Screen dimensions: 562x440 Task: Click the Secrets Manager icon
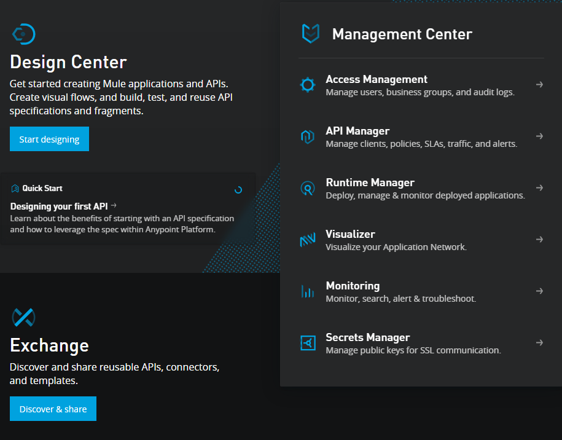point(308,343)
